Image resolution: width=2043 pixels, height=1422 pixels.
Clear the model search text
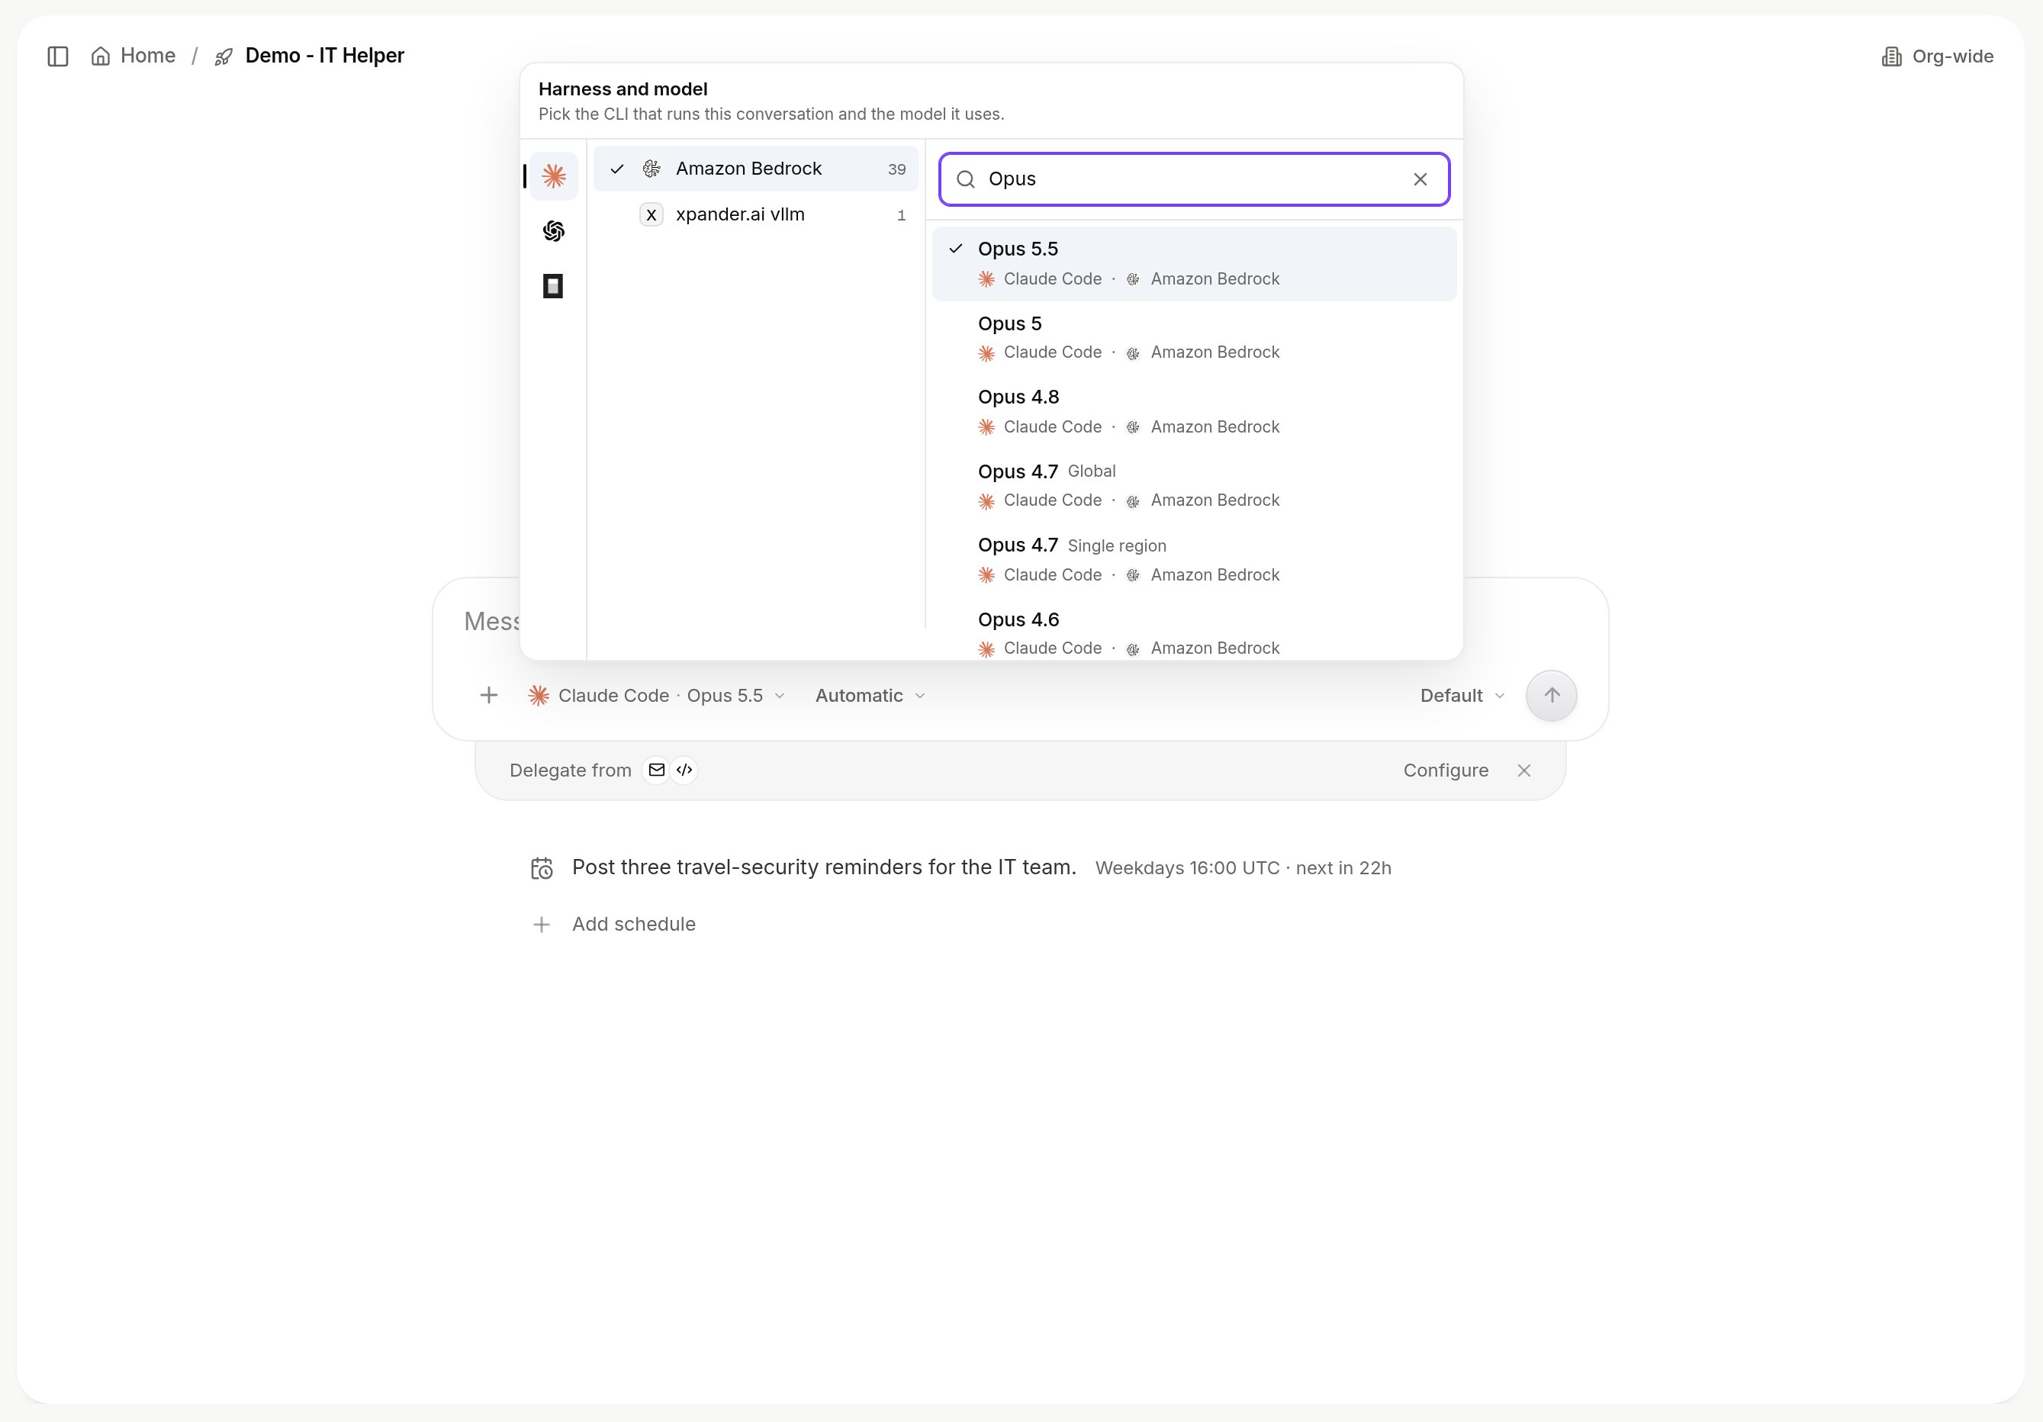coord(1420,179)
